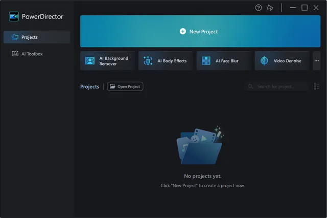Image resolution: width=327 pixels, height=218 pixels.
Task: Open the help question mark icon
Action: [259, 8]
